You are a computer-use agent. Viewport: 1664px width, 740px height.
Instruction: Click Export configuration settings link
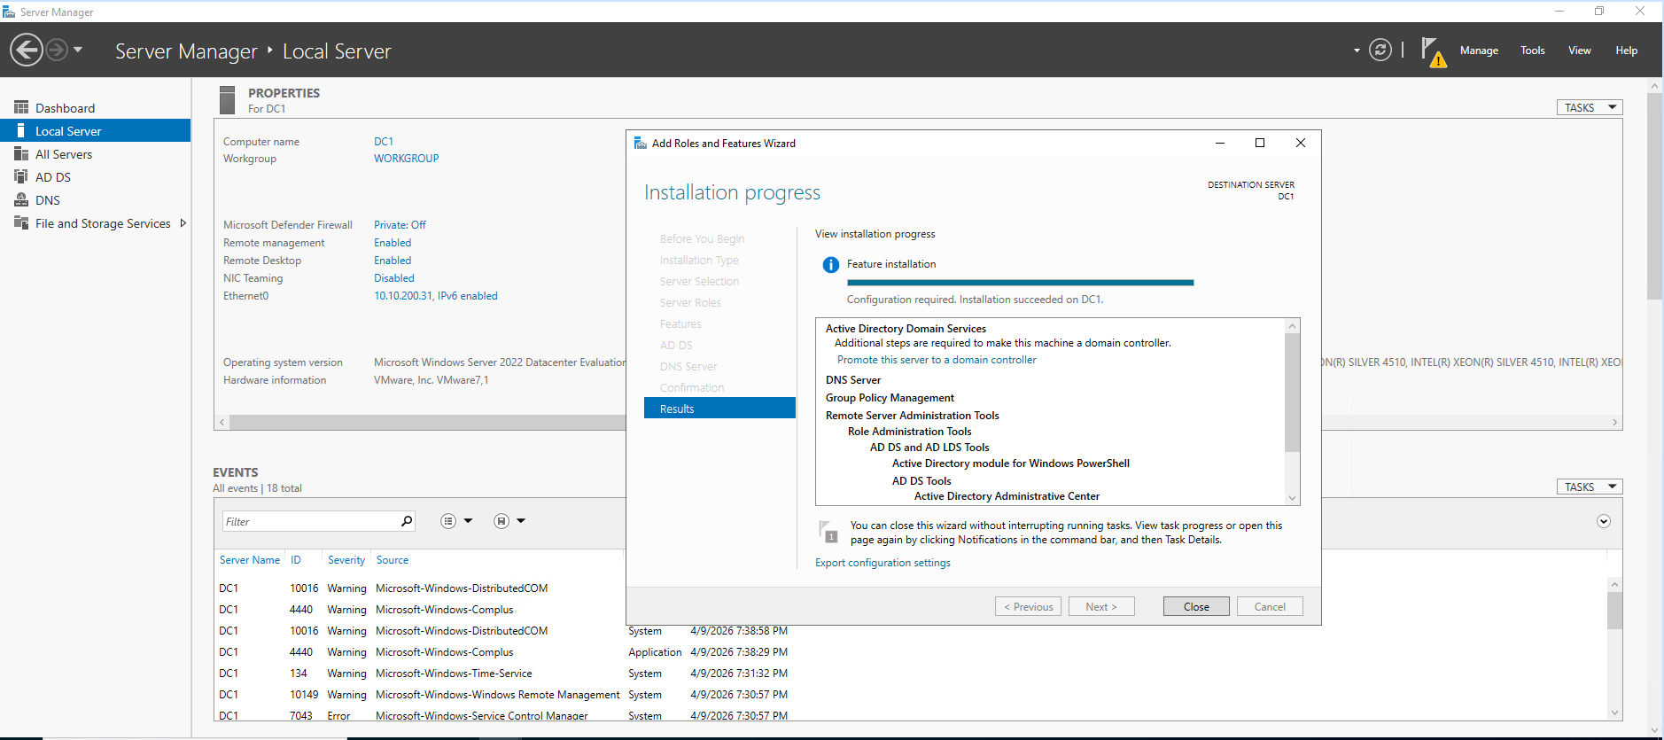[x=883, y=563]
